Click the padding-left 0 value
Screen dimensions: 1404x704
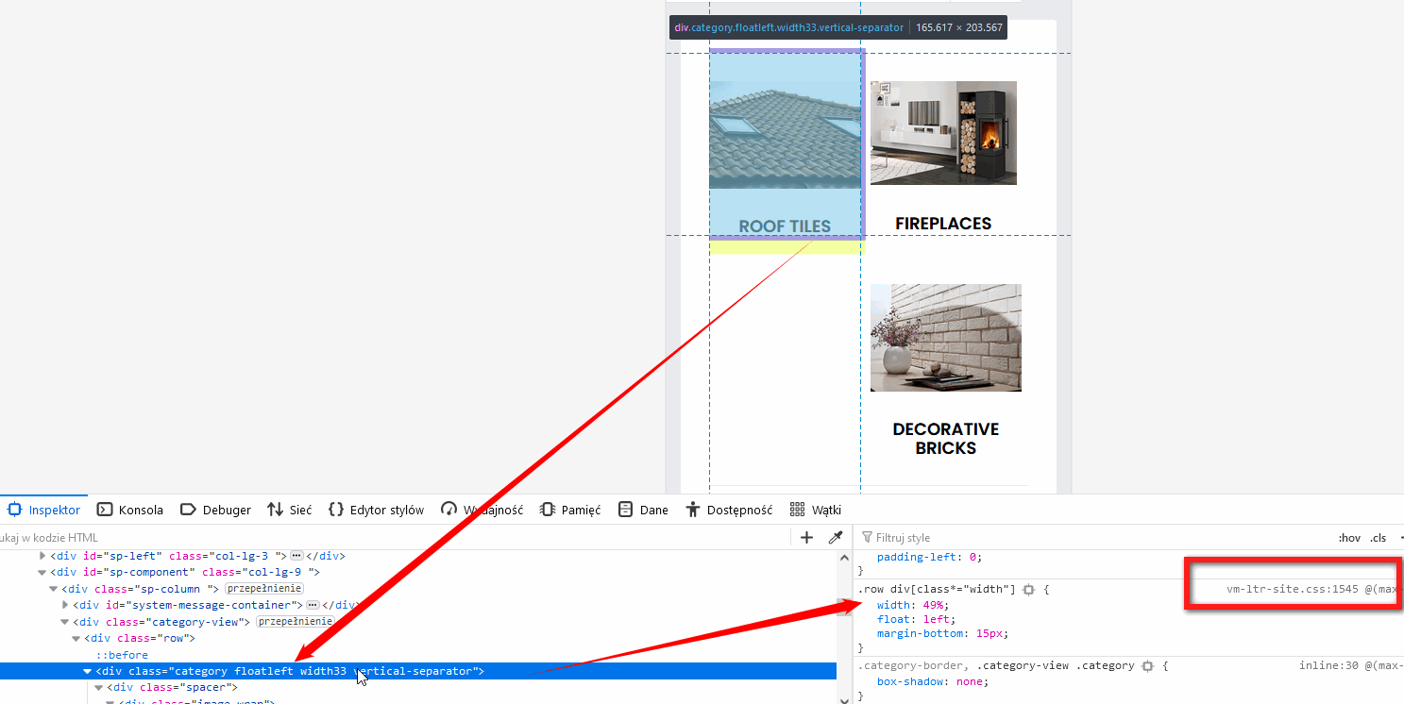[x=974, y=557]
